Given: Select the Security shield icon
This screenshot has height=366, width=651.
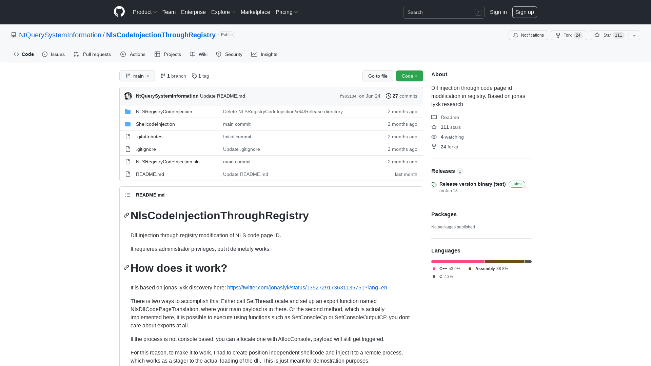Looking at the screenshot, I should 219,54.
